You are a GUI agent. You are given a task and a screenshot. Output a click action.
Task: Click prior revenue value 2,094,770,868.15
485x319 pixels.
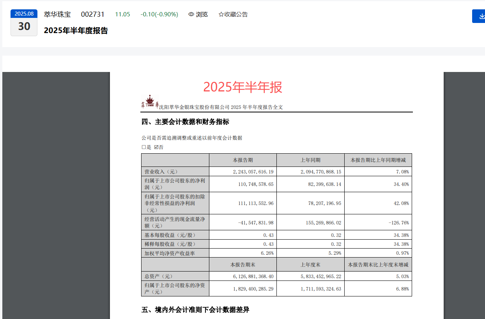coord(321,172)
